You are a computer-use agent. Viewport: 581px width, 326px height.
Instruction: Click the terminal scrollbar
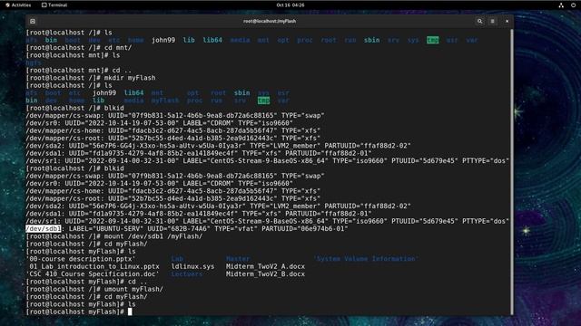click(x=512, y=172)
